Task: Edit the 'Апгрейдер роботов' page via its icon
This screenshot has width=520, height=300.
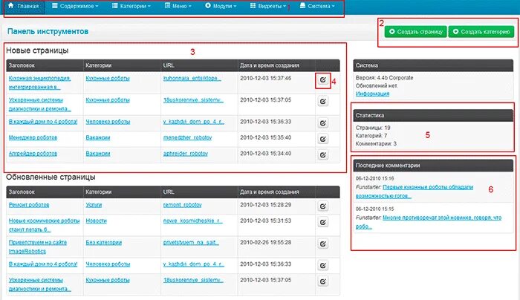Action: click(322, 154)
